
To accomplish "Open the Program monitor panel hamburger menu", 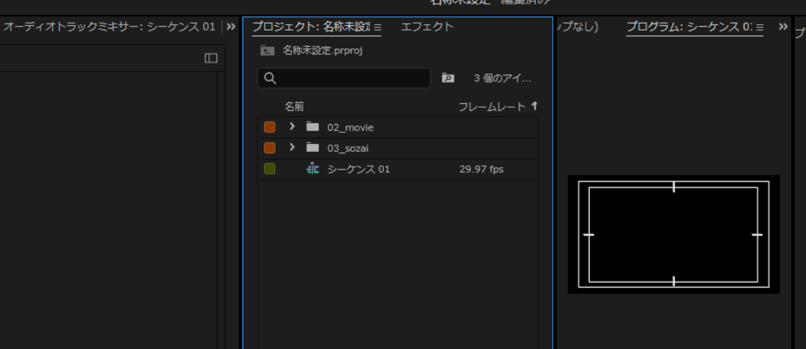I will 760,27.
